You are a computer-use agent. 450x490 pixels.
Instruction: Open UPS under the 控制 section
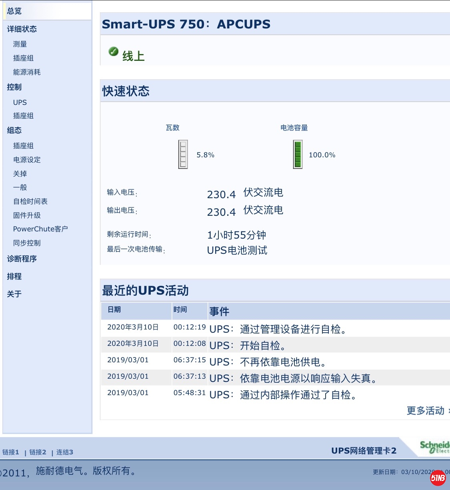(20, 102)
